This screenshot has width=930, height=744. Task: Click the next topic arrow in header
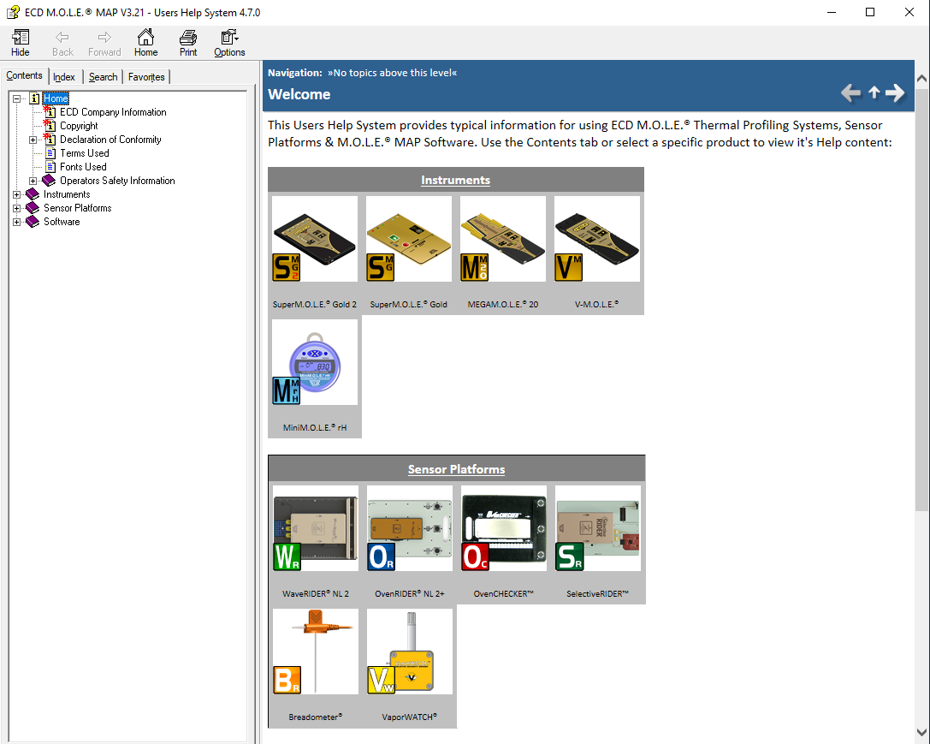click(895, 92)
